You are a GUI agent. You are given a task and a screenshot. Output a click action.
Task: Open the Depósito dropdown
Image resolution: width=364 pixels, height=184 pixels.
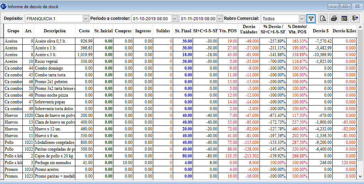click(86, 18)
